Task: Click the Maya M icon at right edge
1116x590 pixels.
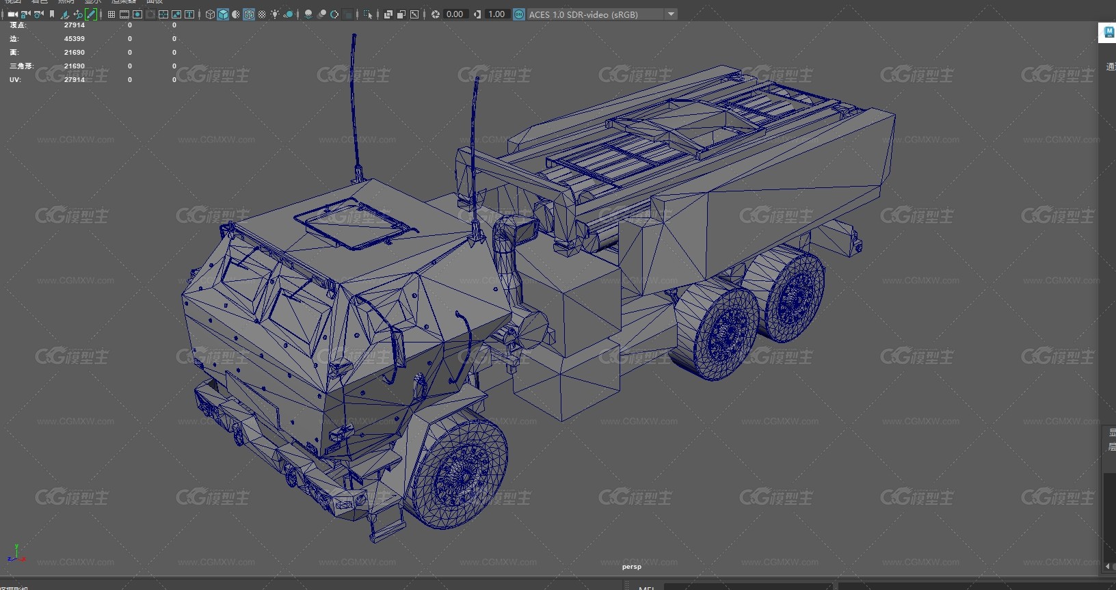Action: pyautogui.click(x=1108, y=32)
